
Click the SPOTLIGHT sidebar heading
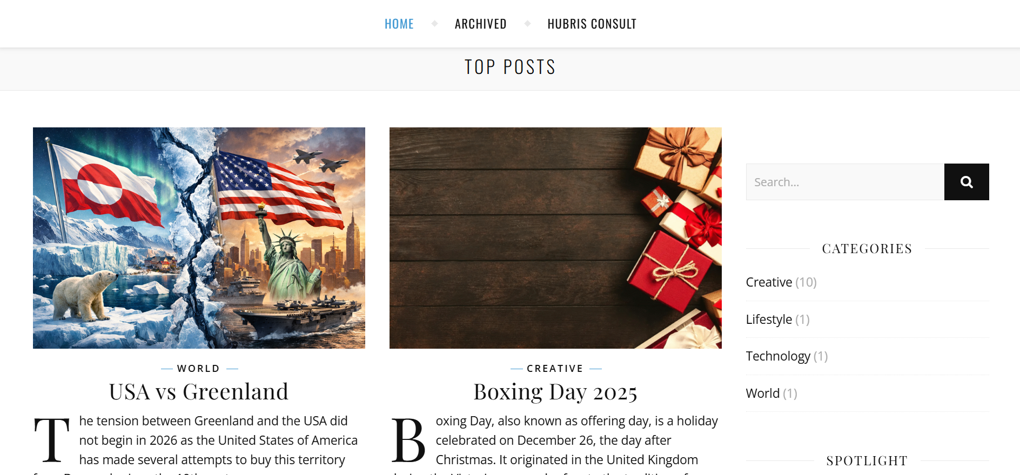[x=867, y=460]
